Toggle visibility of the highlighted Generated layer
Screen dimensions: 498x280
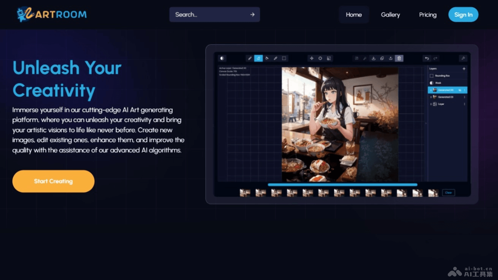[x=460, y=90]
